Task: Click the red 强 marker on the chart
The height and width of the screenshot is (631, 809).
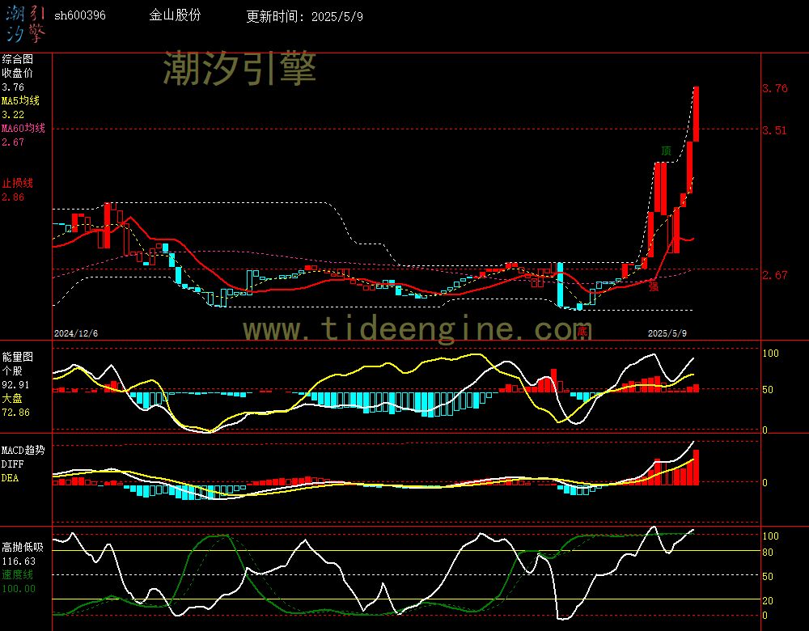Action: (x=654, y=286)
